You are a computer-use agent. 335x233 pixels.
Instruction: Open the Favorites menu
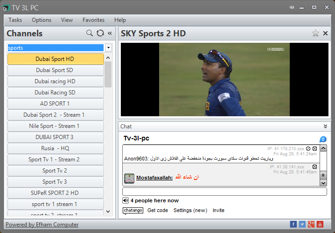[x=93, y=20]
